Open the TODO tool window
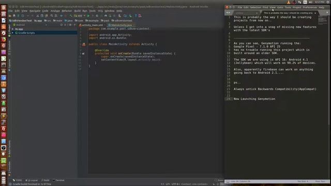The height and width of the screenshot is (186, 331). point(17,180)
